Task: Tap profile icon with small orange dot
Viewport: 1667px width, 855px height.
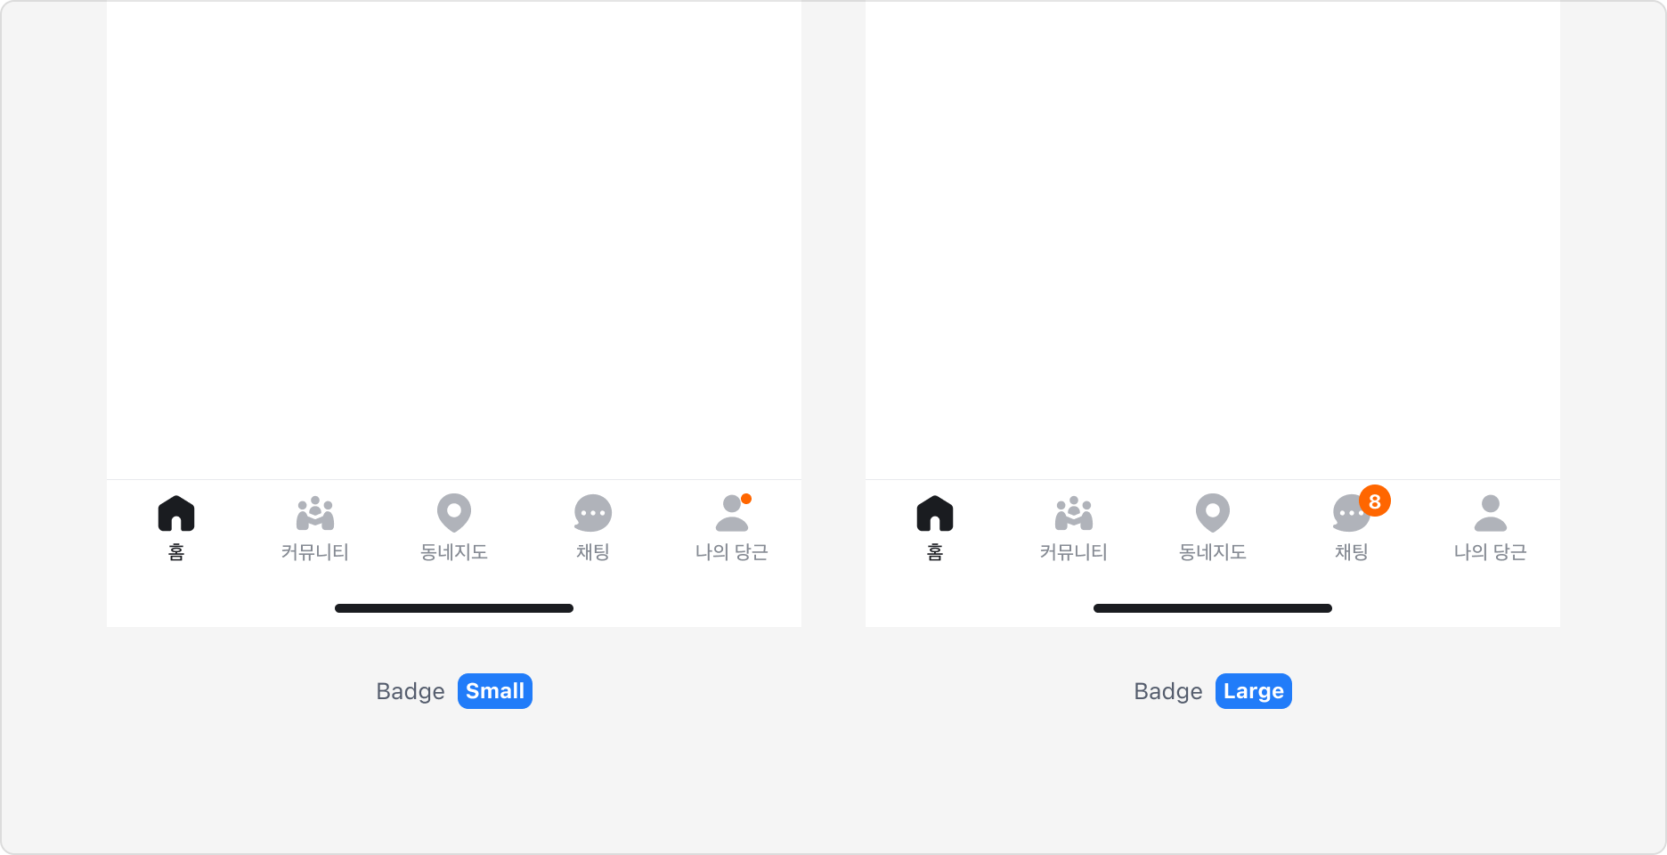Action: pos(732,513)
